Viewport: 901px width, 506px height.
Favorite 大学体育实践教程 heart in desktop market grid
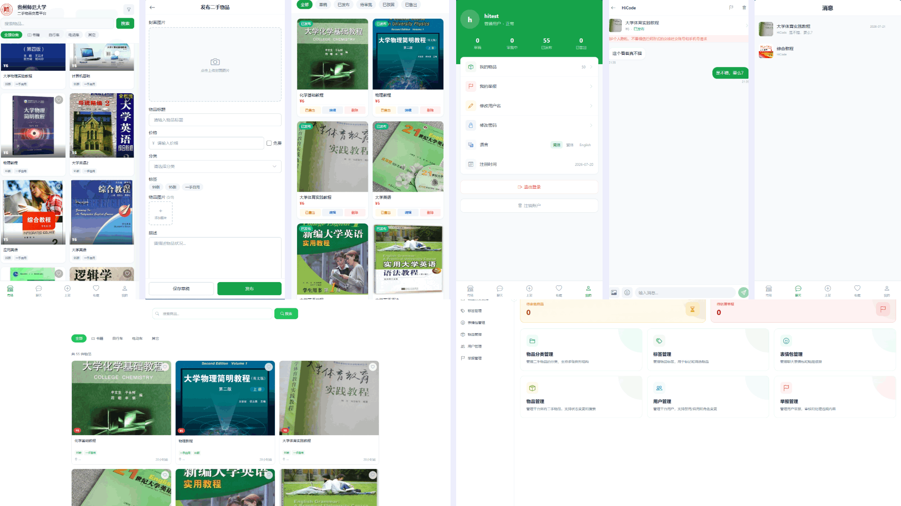click(373, 367)
